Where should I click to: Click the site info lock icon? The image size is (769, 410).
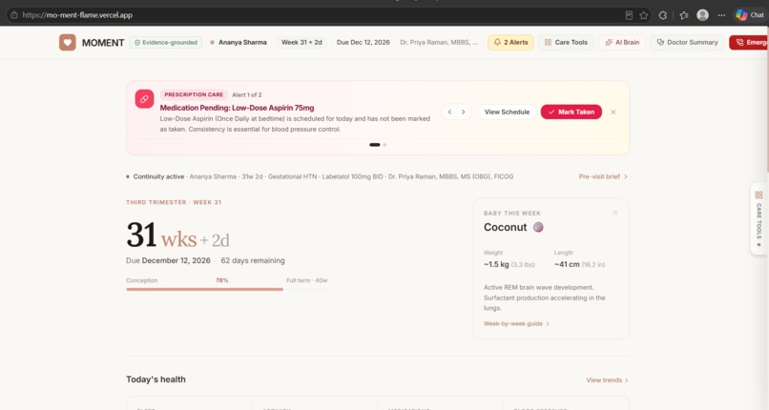point(13,15)
